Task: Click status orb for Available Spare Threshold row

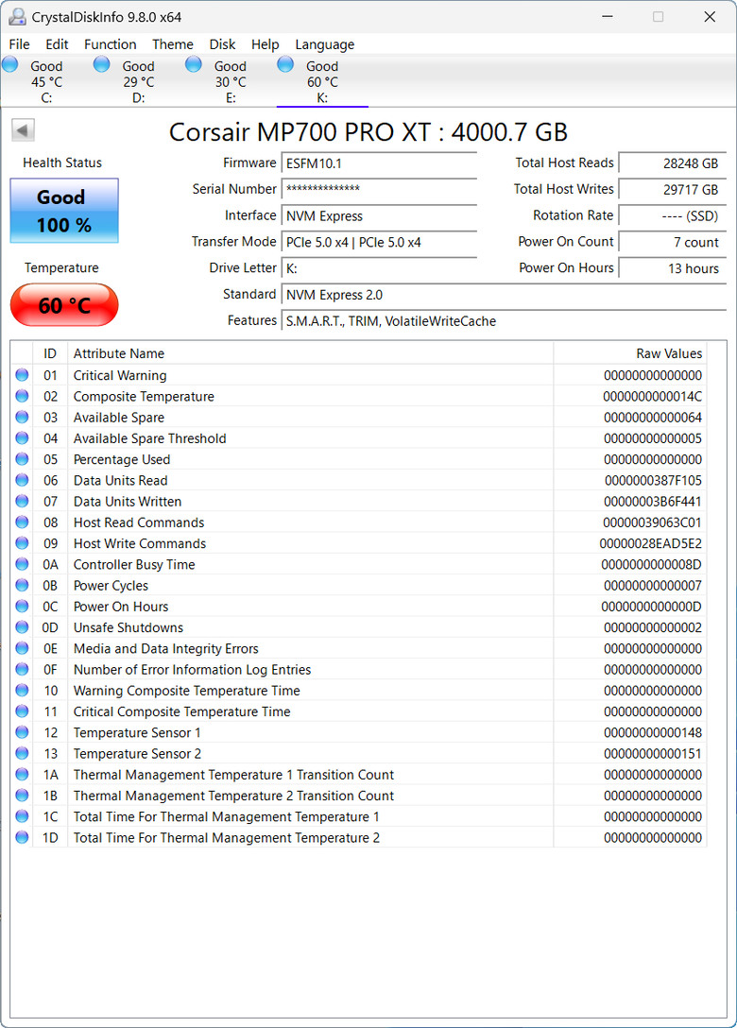Action: (23, 438)
